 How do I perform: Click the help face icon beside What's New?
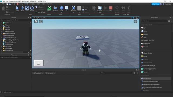click(x=161, y=4)
